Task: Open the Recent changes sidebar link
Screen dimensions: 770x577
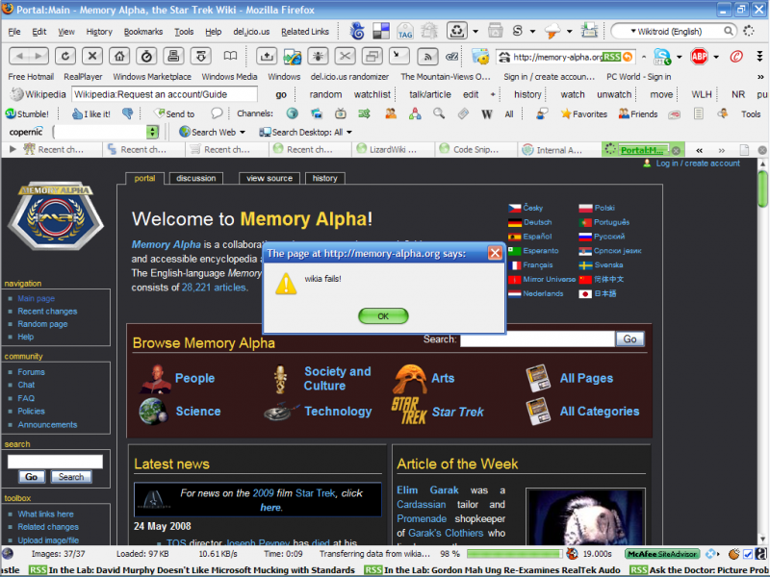Action: [x=47, y=311]
